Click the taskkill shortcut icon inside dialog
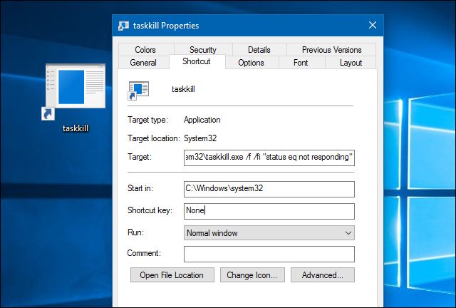This screenshot has width=456, height=308. click(138, 91)
